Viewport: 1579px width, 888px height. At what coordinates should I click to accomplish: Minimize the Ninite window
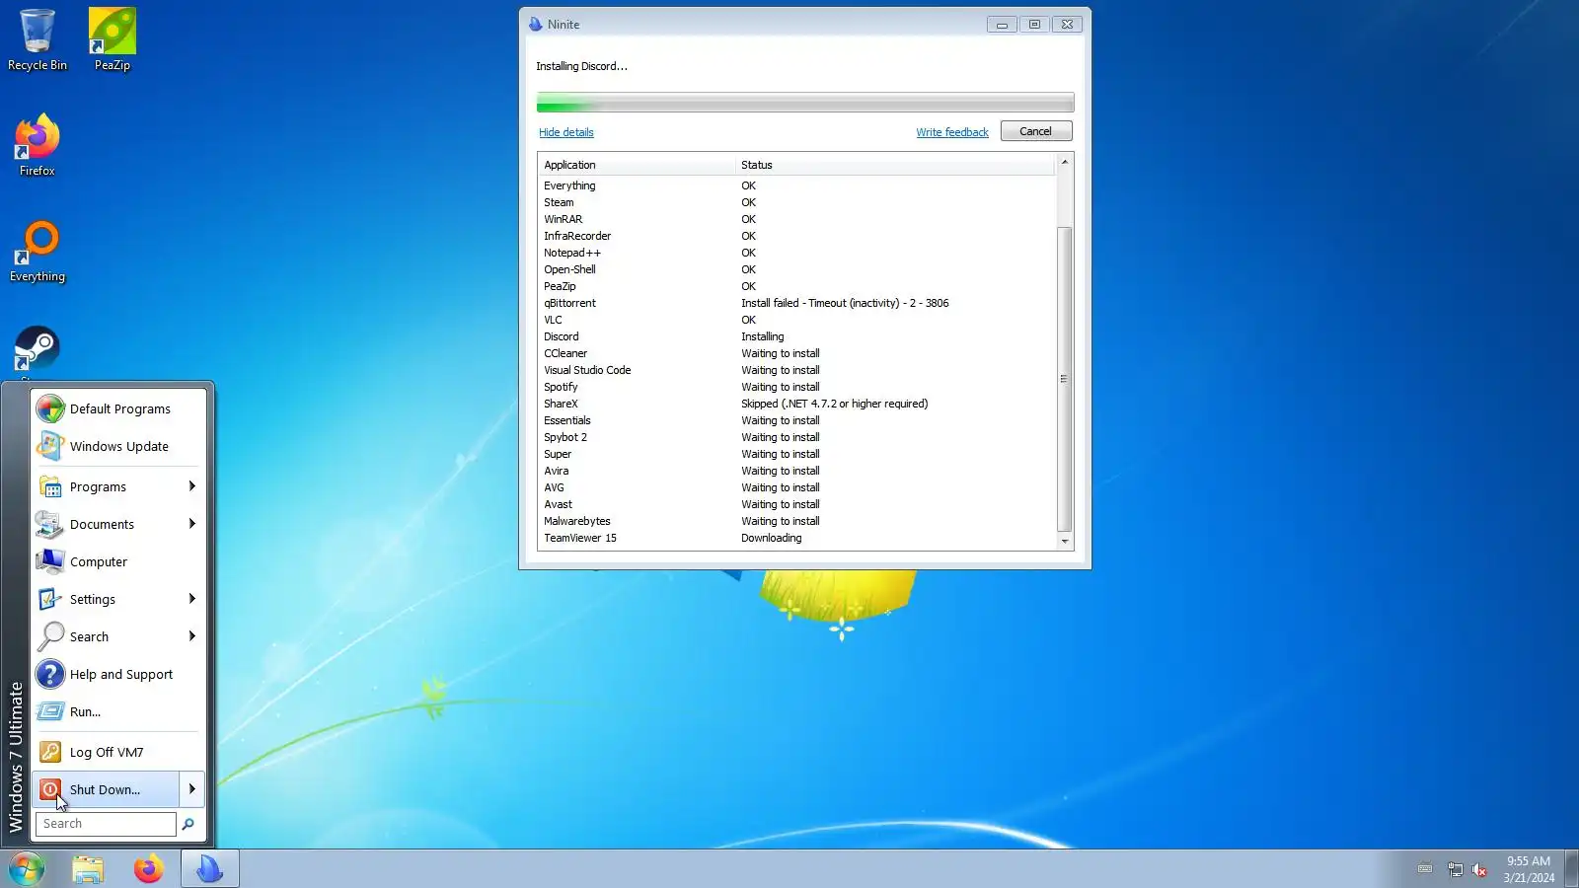pos(1002,25)
